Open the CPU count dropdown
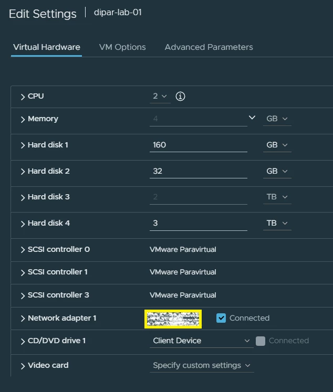333x392 pixels. [x=160, y=97]
